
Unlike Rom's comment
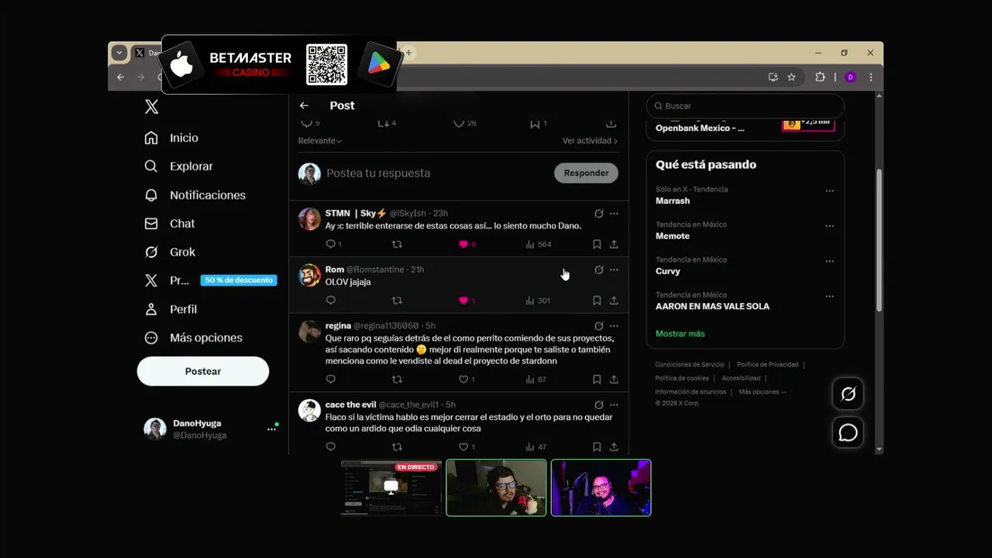pos(463,300)
